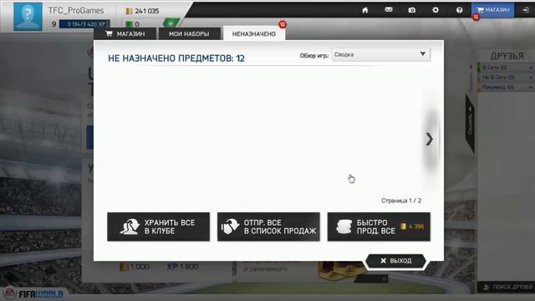Click the TFC_ProGames username

pos(76,11)
